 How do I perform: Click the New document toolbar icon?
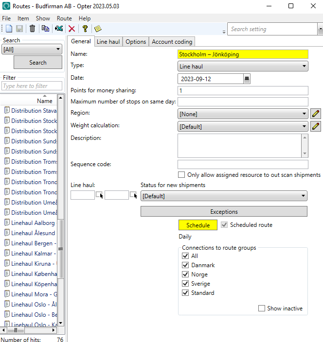[9, 29]
